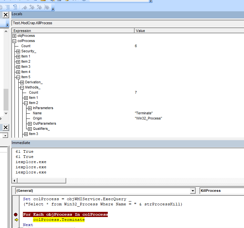Clear all bookmarks icon
The image size is (244, 228).
(46, 7)
